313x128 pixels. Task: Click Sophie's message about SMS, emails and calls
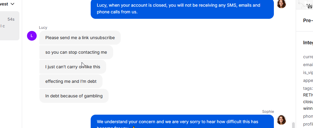(x=182, y=8)
